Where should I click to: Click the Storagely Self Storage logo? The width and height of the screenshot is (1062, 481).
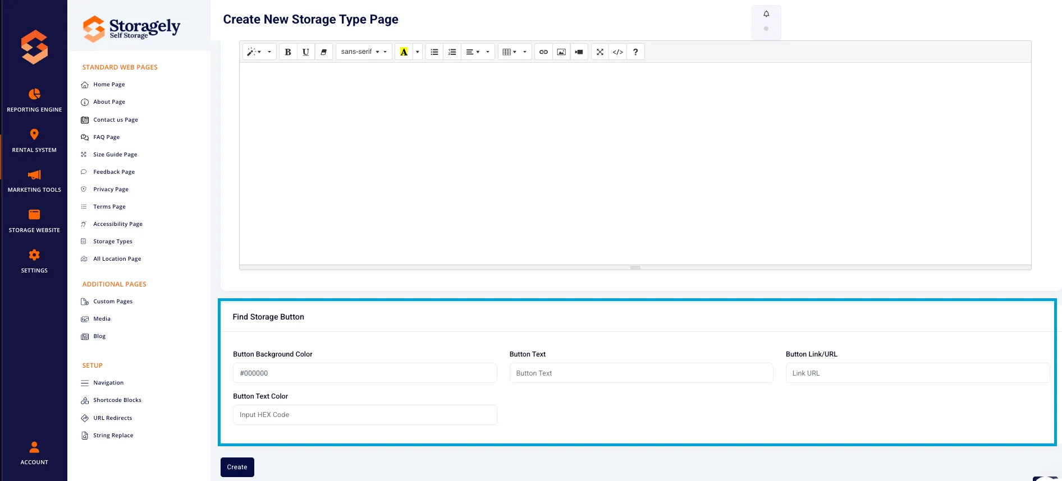(131, 28)
